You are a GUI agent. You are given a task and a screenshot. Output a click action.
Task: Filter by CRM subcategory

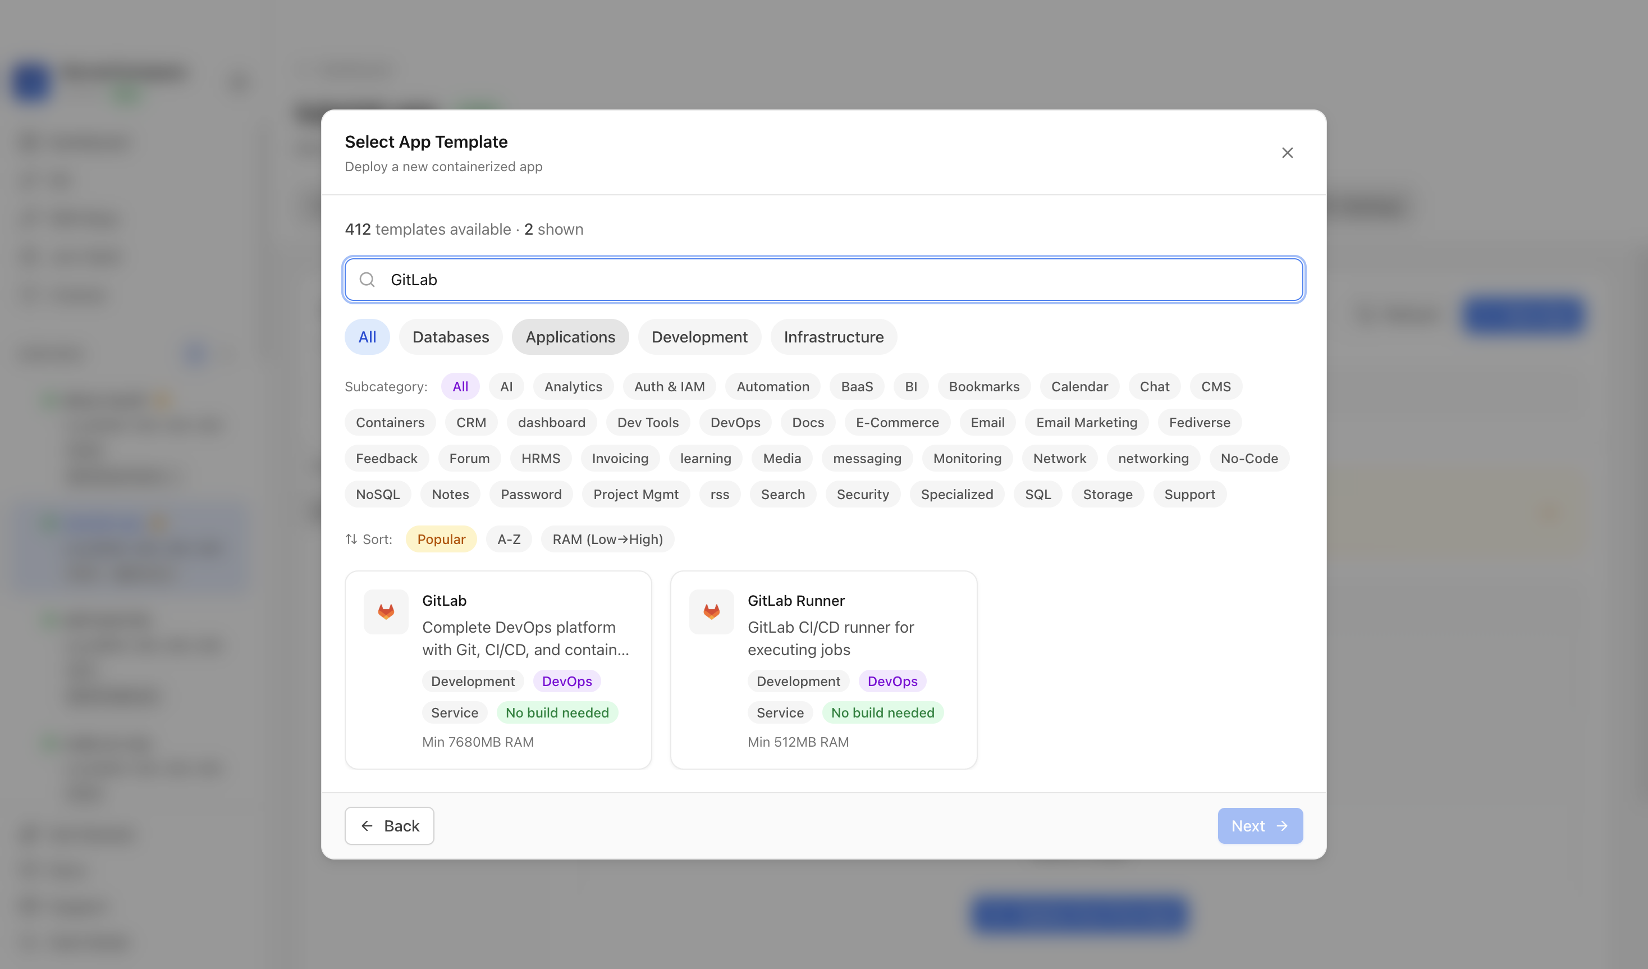tap(471, 423)
